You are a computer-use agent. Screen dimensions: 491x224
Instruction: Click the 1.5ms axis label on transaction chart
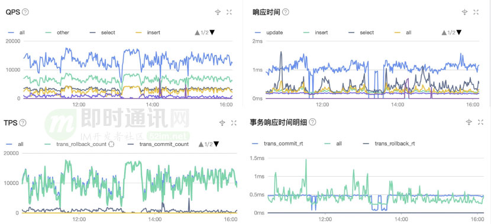pos(257,158)
